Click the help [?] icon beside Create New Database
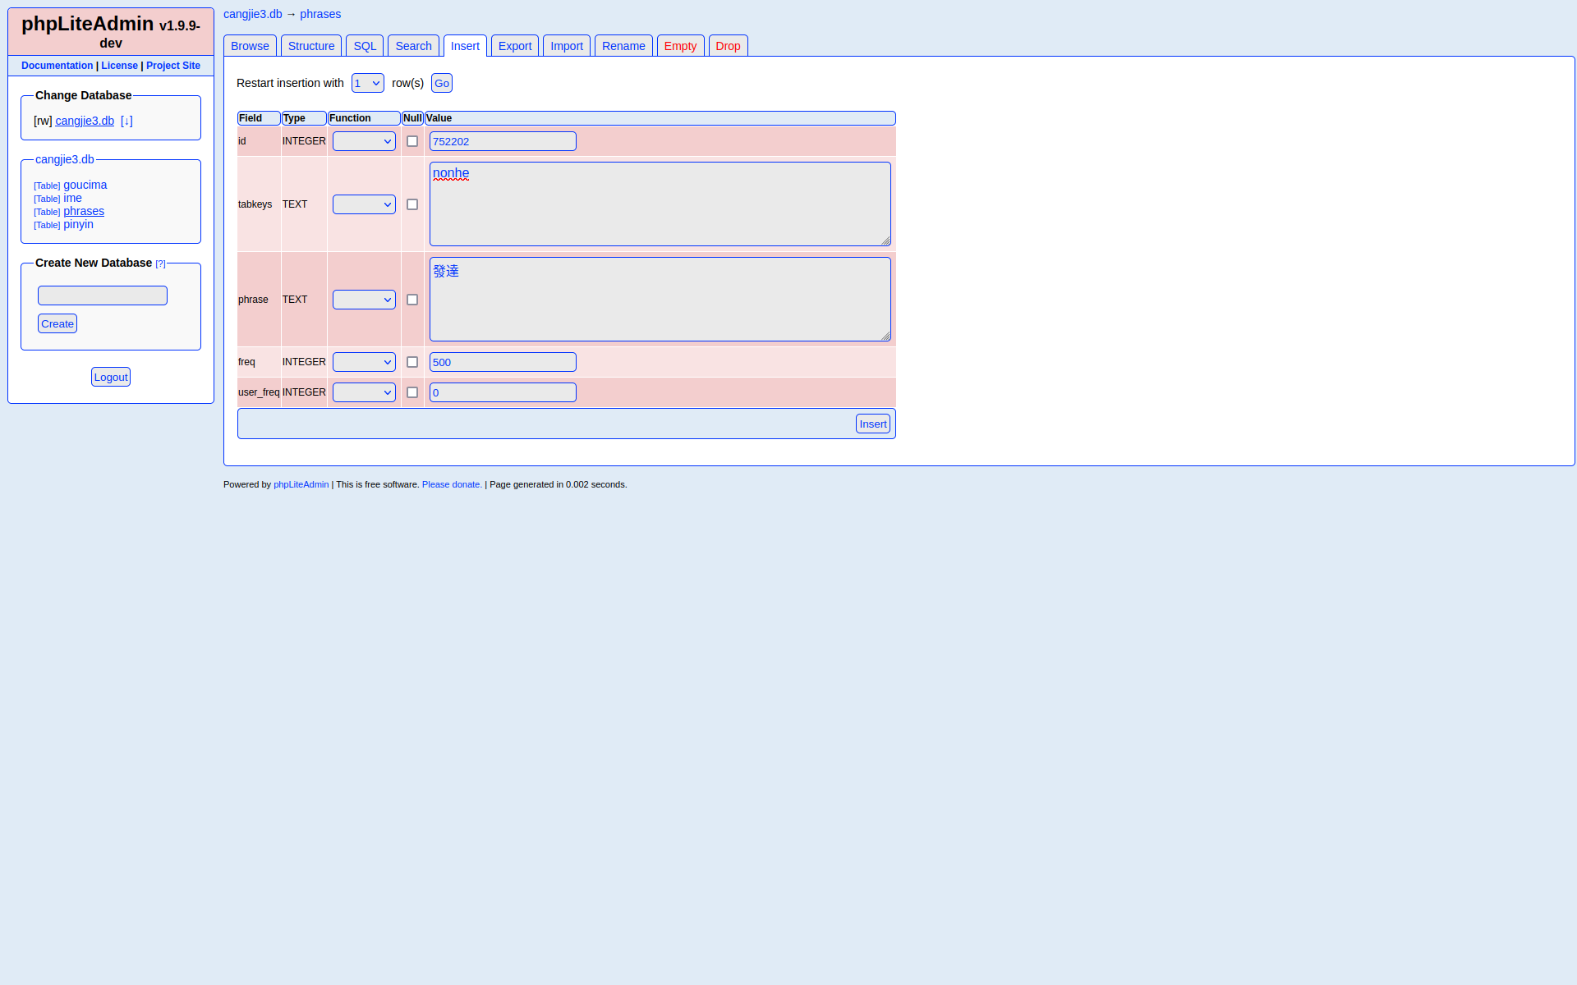This screenshot has height=985, width=1577. pos(160,263)
